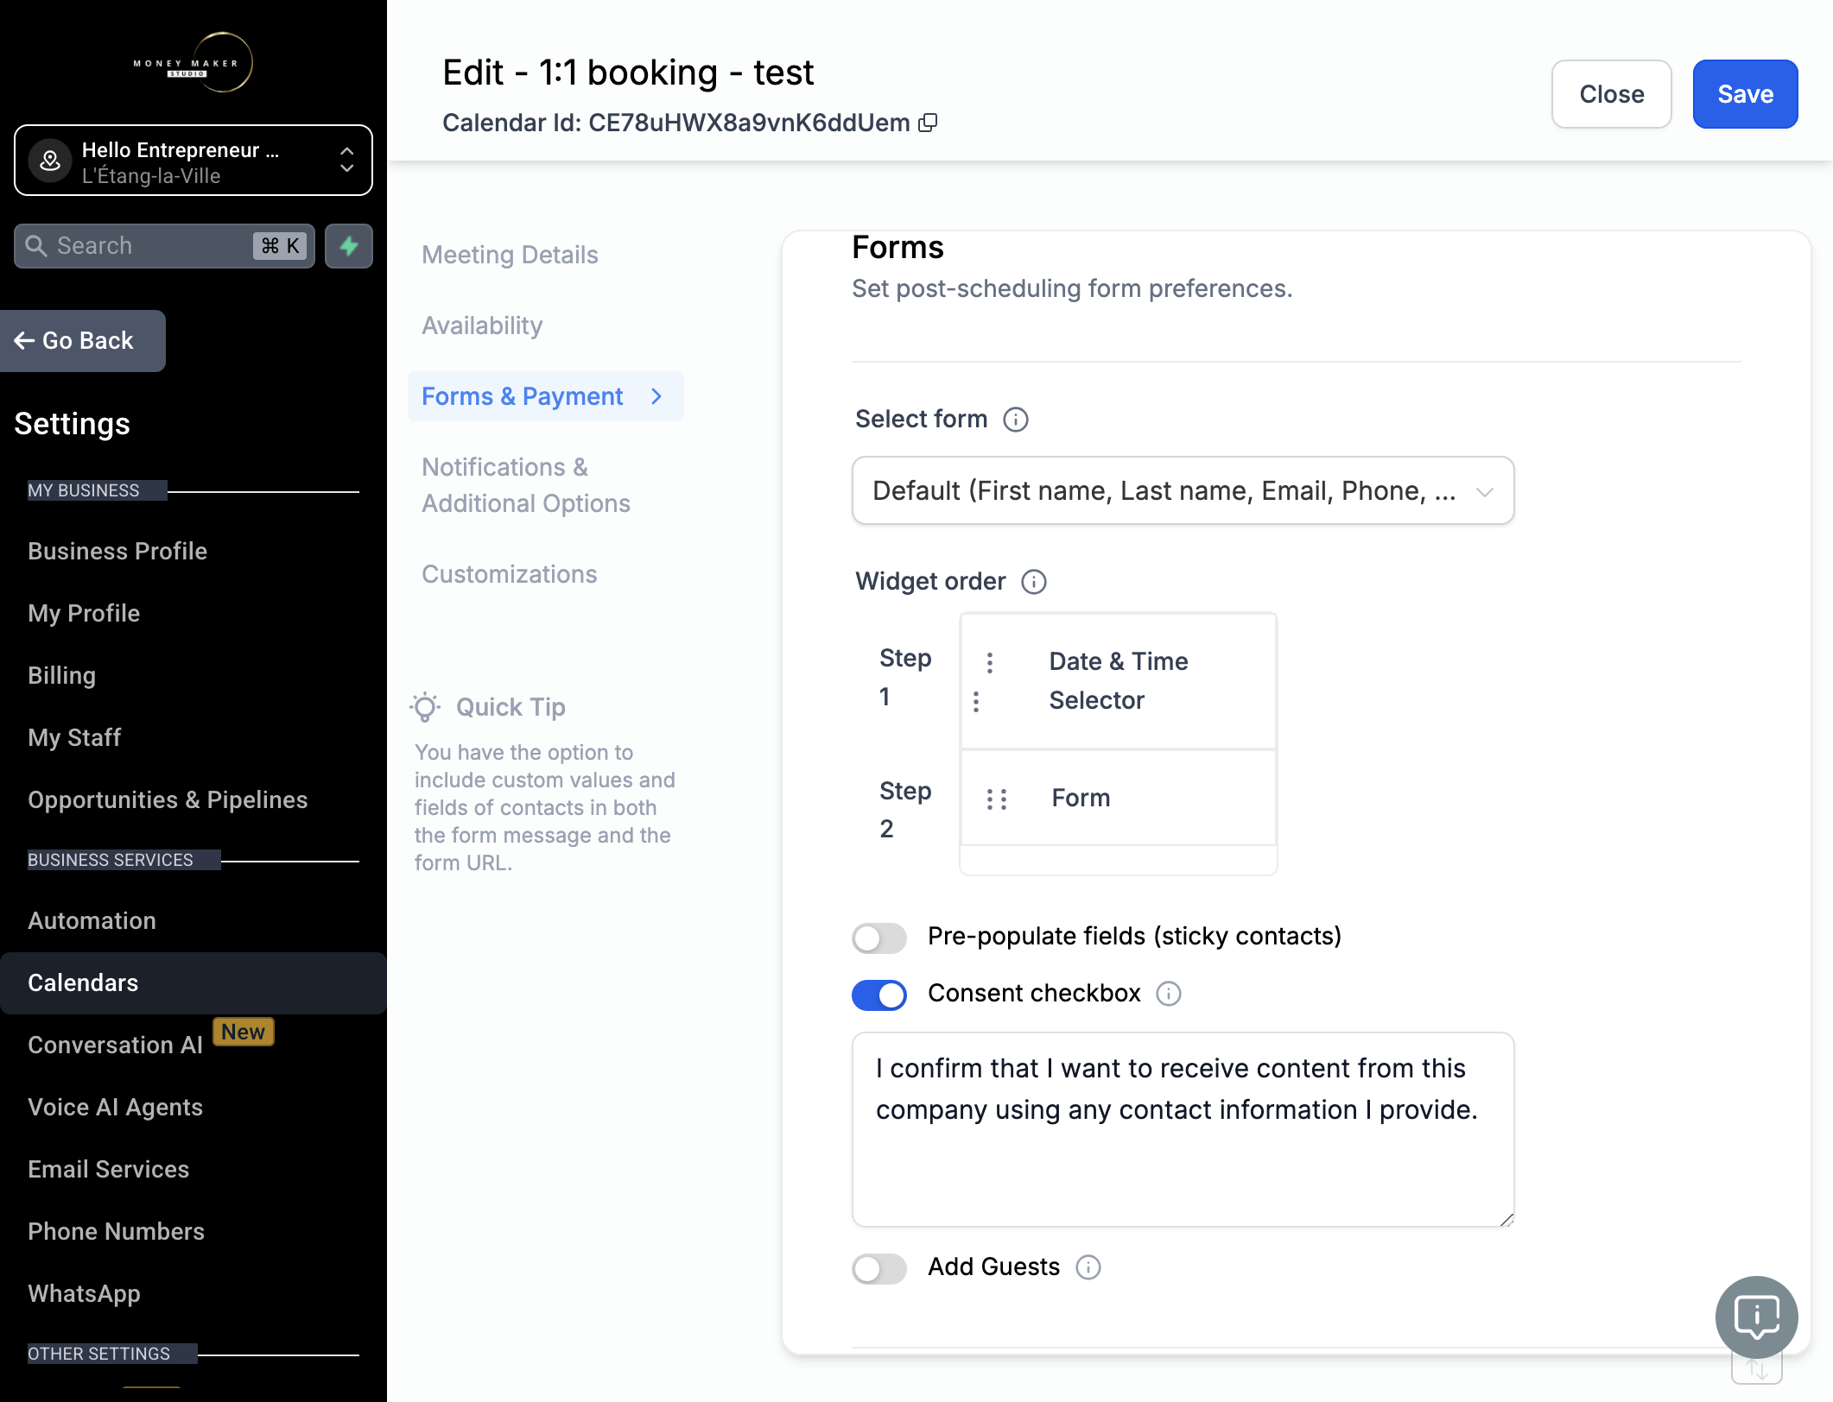The image size is (1833, 1402).
Task: Select Calendars in the sidebar
Action: 193,982
